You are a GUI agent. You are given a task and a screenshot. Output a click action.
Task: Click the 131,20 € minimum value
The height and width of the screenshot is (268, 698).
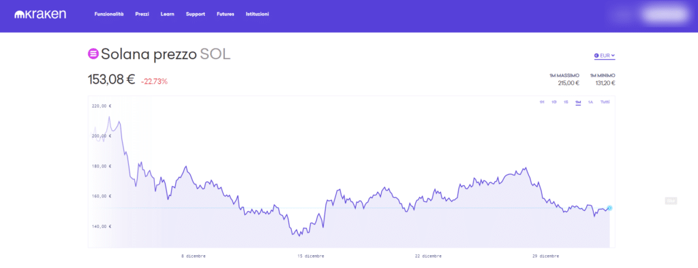(x=605, y=83)
